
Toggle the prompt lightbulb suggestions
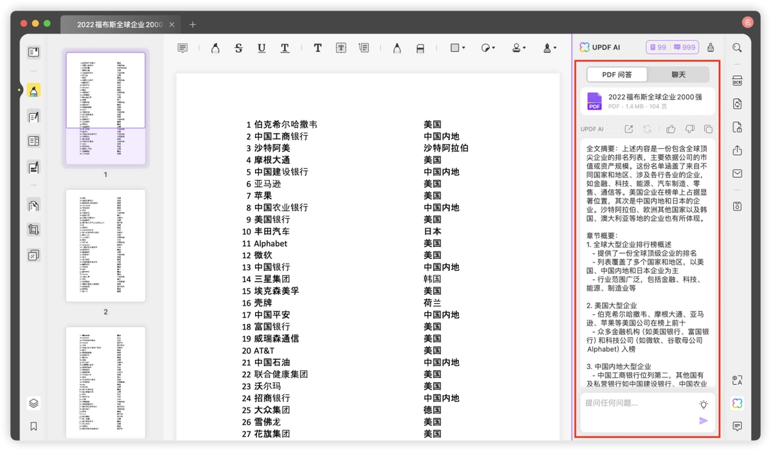tap(704, 404)
